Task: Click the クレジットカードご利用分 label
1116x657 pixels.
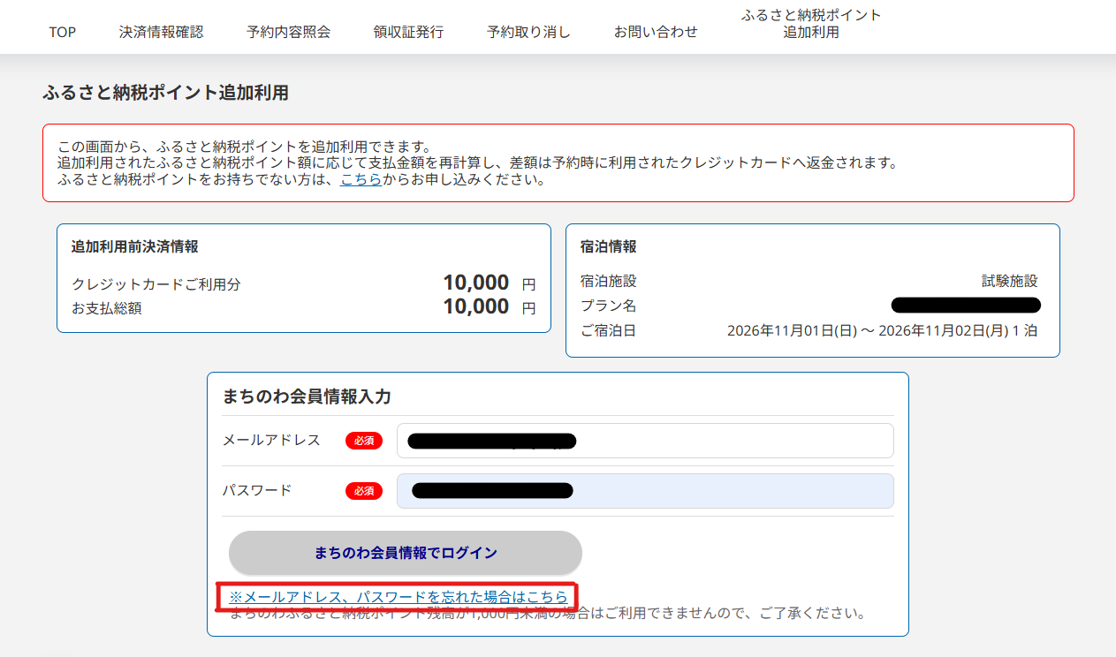Action: [x=156, y=284]
